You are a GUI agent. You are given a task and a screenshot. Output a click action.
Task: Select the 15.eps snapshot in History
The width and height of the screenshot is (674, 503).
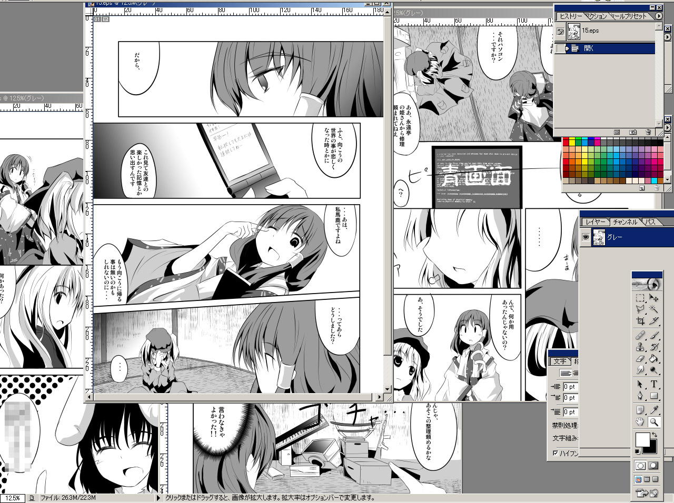[x=606, y=32]
